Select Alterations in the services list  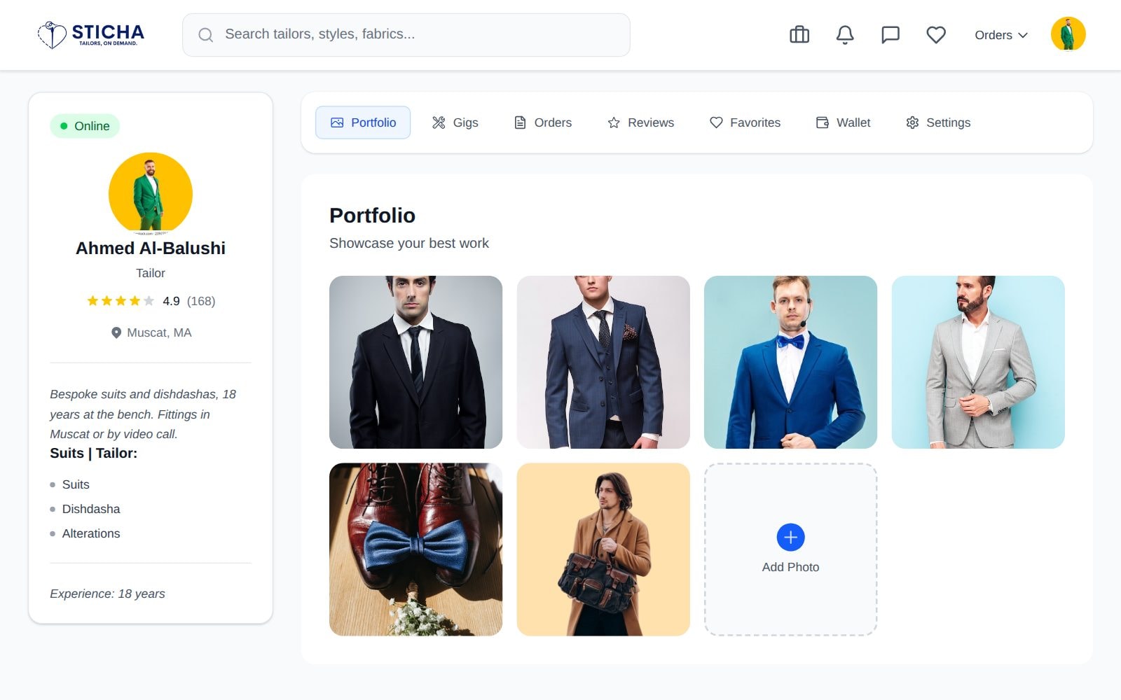91,533
